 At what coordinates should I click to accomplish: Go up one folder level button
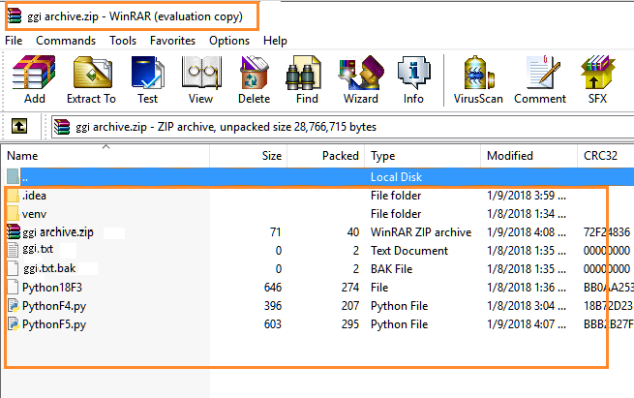pos(19,126)
